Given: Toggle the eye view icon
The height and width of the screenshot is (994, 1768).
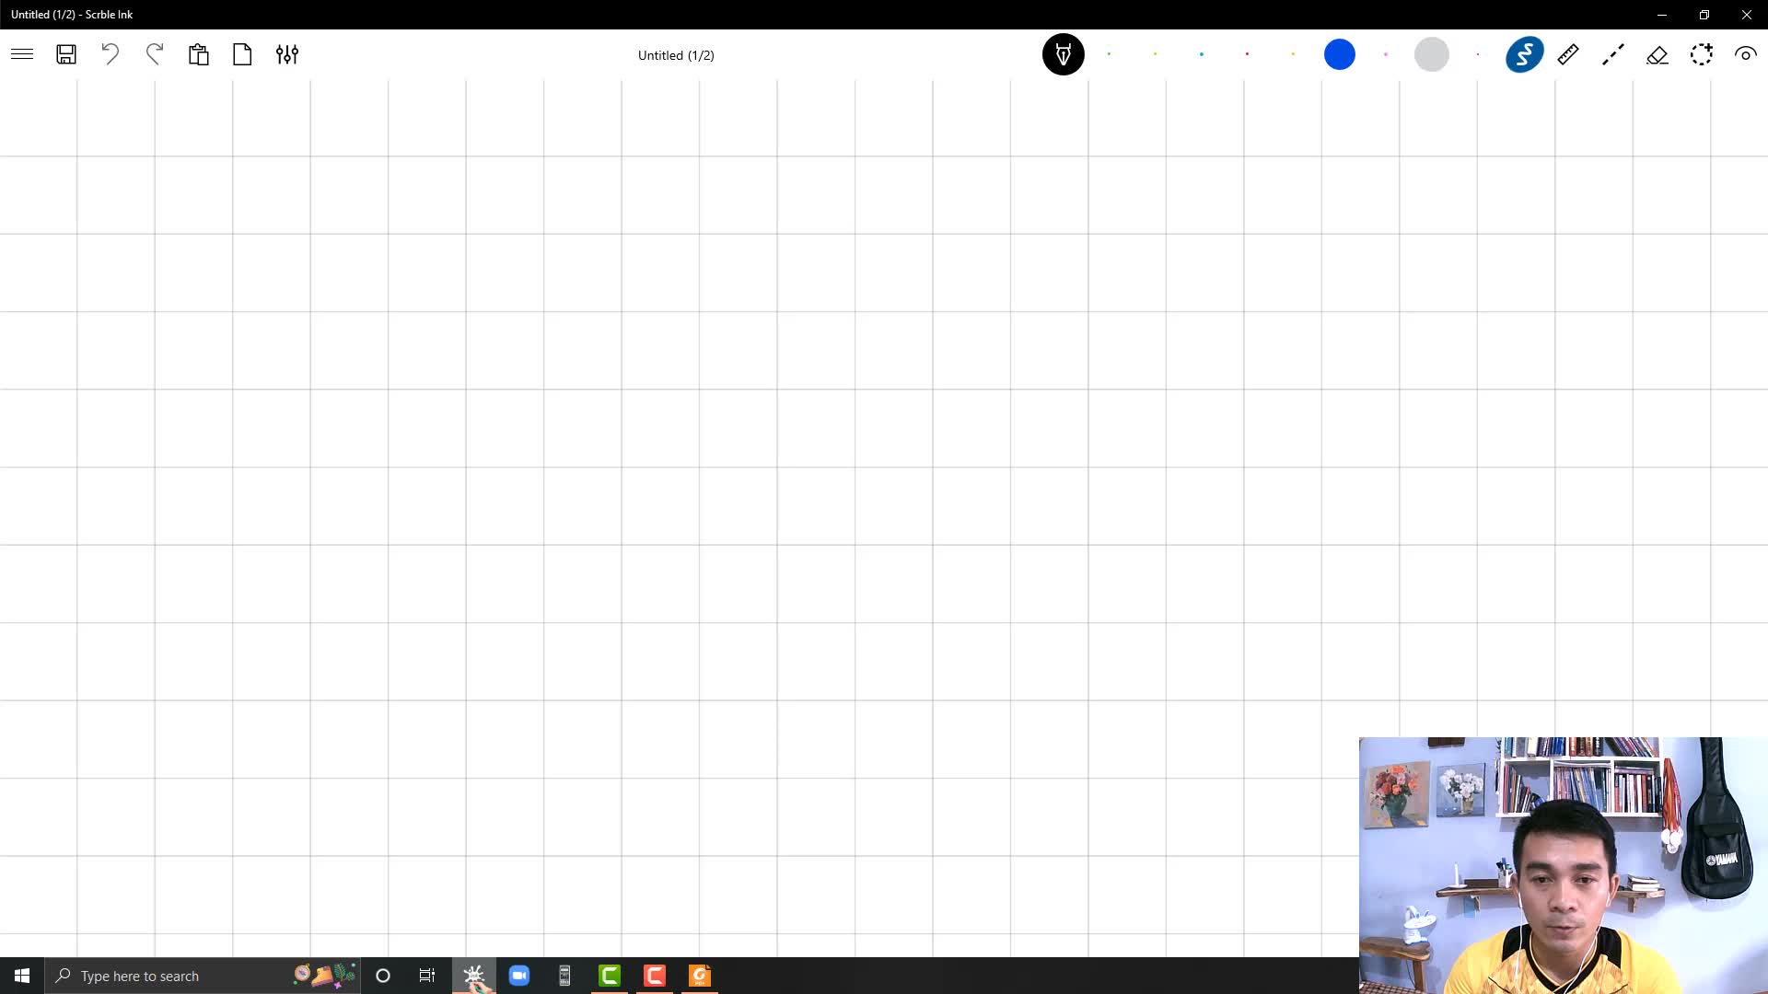Looking at the screenshot, I should (1745, 54).
